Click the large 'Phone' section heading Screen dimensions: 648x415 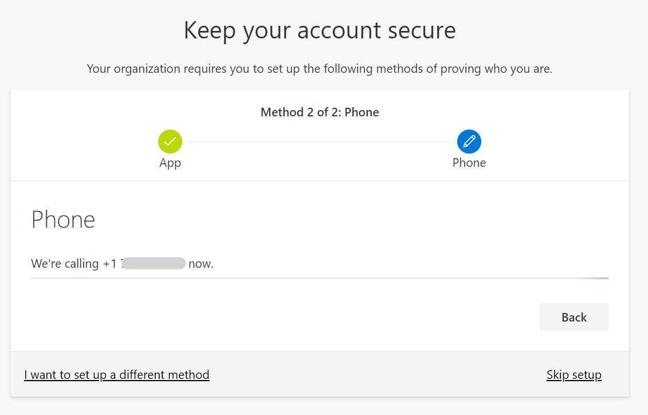(63, 220)
